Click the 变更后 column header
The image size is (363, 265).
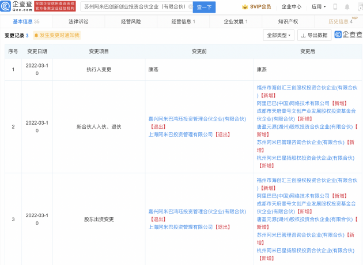pyautogui.click(x=308, y=51)
